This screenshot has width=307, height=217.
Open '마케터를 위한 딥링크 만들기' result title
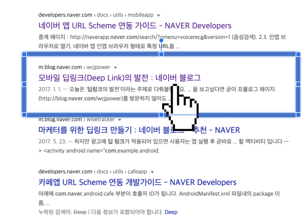pyautogui.click(x=139, y=130)
